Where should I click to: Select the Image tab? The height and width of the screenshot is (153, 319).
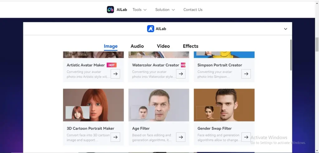pyautogui.click(x=111, y=46)
